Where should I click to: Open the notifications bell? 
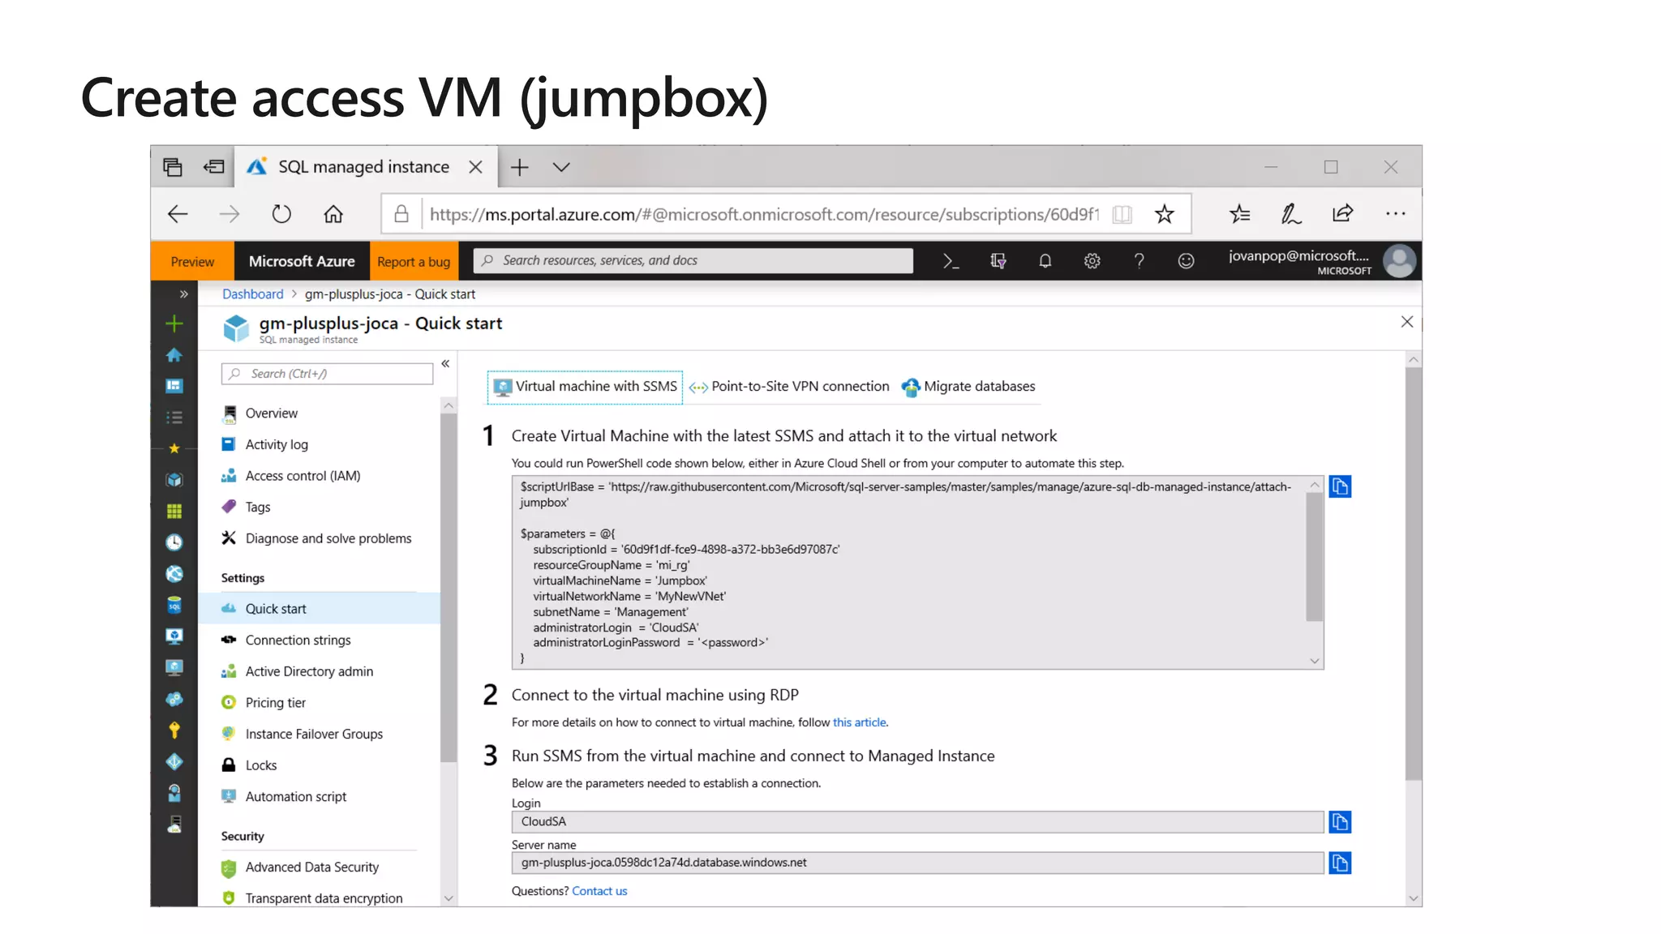point(1045,261)
